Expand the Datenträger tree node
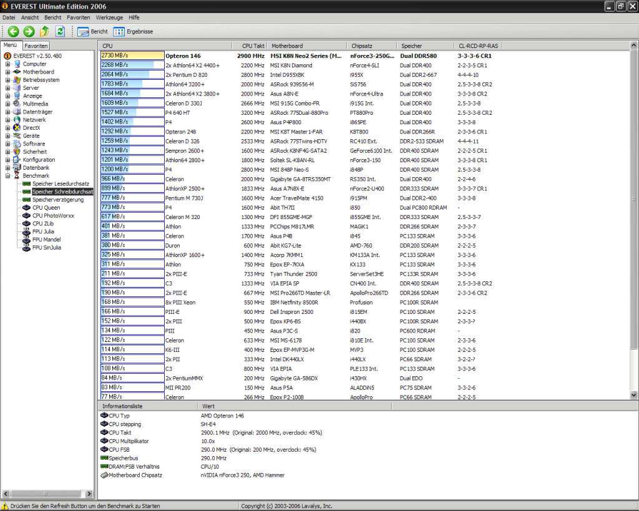This screenshot has height=511, width=639. [x=7, y=112]
